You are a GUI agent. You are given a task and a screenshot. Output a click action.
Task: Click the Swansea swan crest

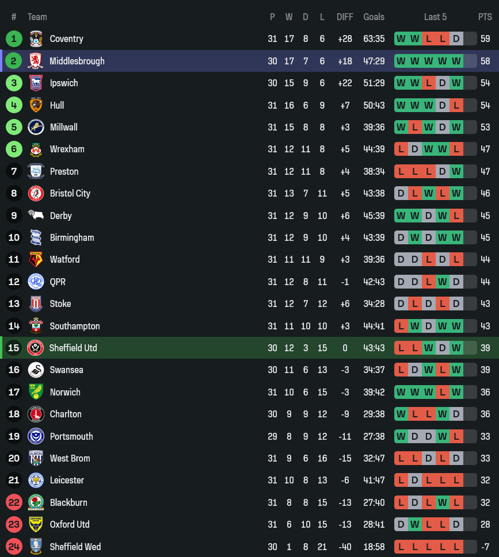click(x=36, y=370)
